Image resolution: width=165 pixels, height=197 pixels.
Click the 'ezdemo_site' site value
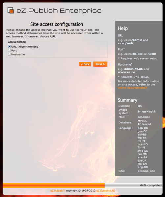click(146, 171)
